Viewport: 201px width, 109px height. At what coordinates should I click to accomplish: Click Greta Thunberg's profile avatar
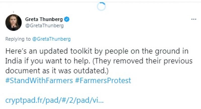14,23
